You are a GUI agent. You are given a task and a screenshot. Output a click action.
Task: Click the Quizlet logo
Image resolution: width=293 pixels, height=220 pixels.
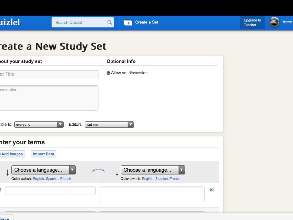10,22
